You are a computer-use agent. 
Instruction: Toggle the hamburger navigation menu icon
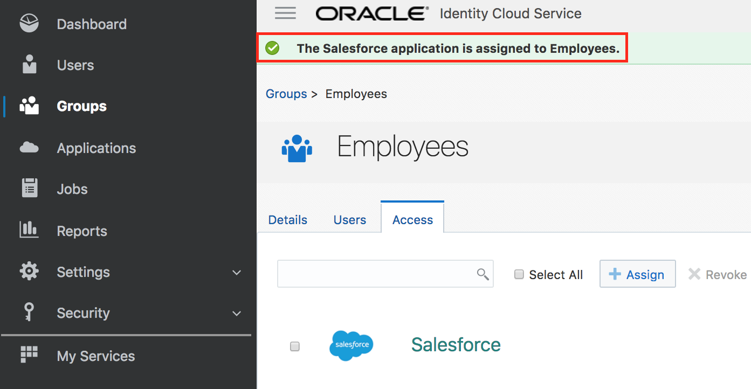[285, 13]
